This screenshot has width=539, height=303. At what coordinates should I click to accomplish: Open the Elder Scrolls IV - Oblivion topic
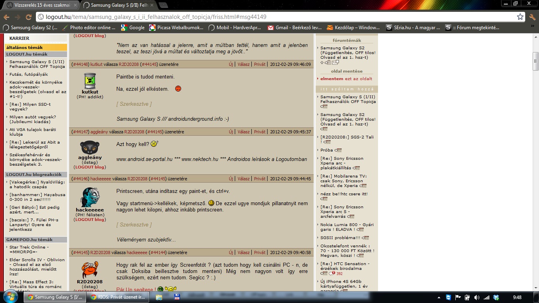coord(37,267)
